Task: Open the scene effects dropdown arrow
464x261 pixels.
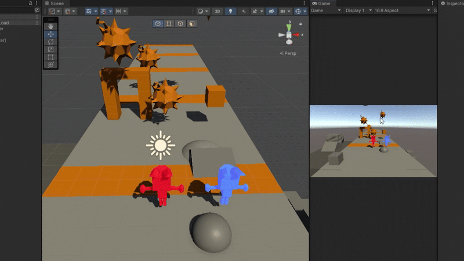Action: 262,11
